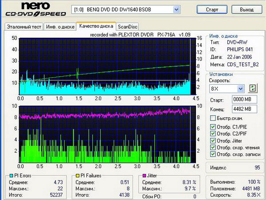
Task: Click the PI Failures total value 4138
Action: pyautogui.click(x=124, y=195)
